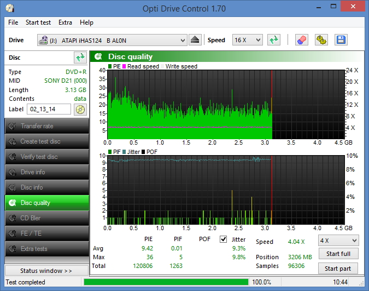Image resolution: width=369 pixels, height=291 pixels.
Task: Expand the 16 X Speed dropdown
Action: point(258,40)
